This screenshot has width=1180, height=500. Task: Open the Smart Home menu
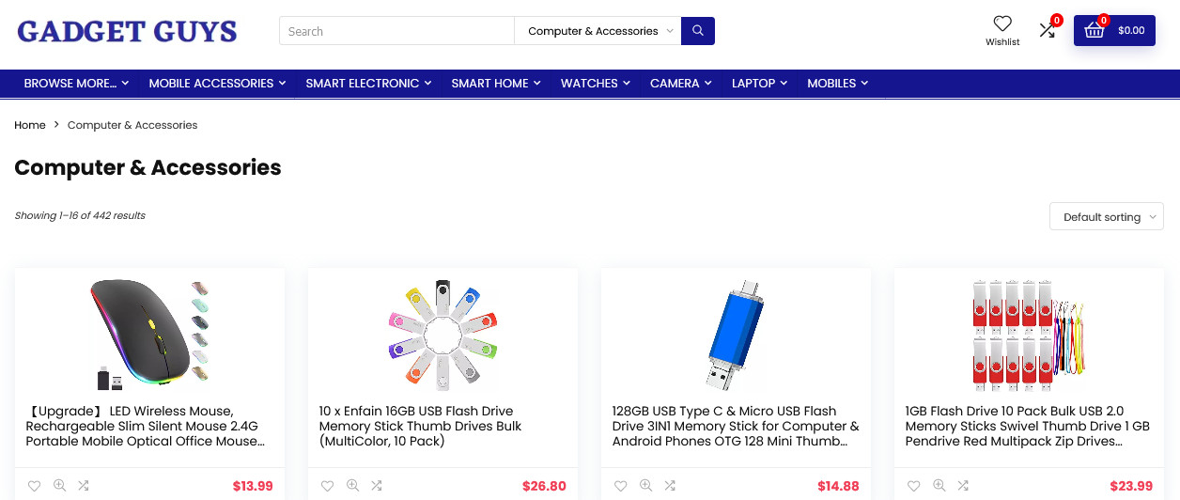point(495,84)
